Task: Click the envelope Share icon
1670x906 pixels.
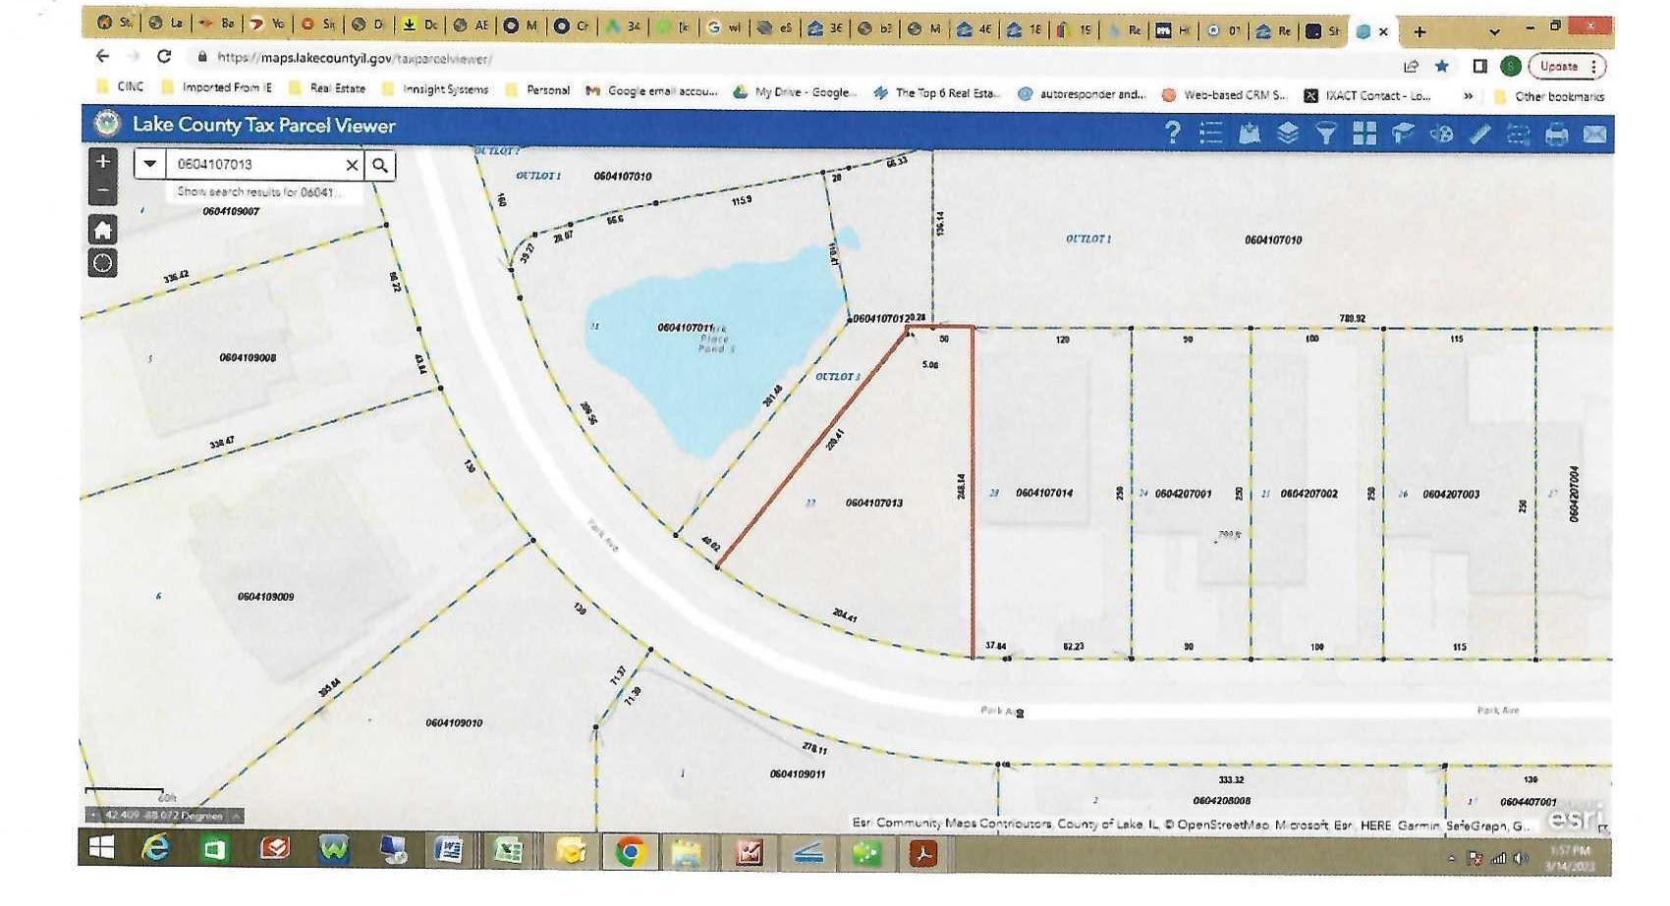Action: tap(1594, 133)
